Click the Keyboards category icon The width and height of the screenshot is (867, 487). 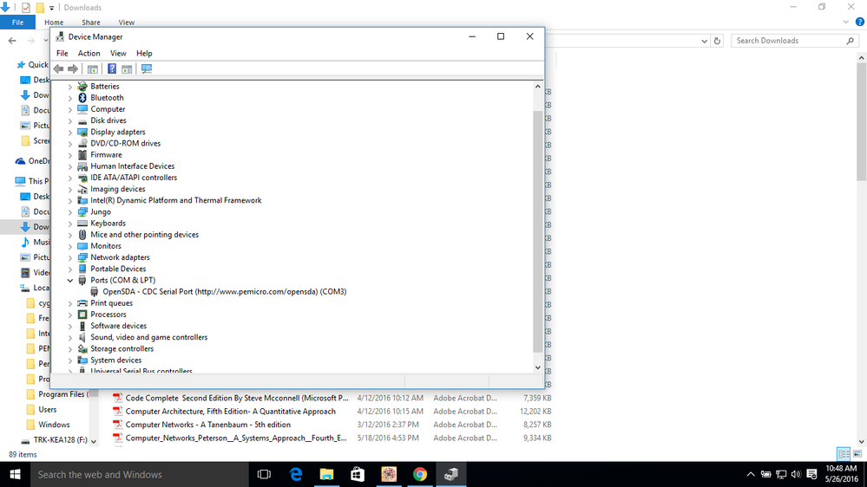(x=82, y=223)
